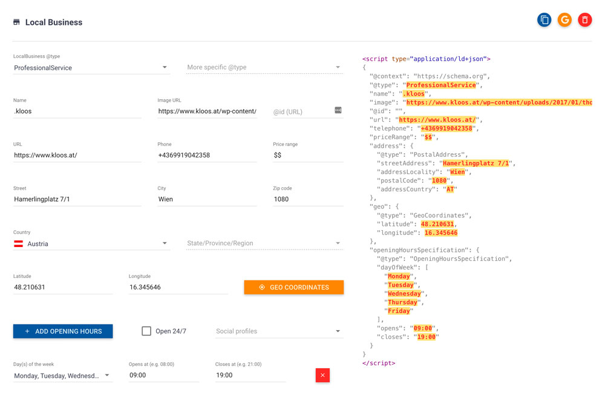This screenshot has width=605, height=410.
Task: Expand the Day(s) of the week dropdown
Action: [x=63, y=375]
